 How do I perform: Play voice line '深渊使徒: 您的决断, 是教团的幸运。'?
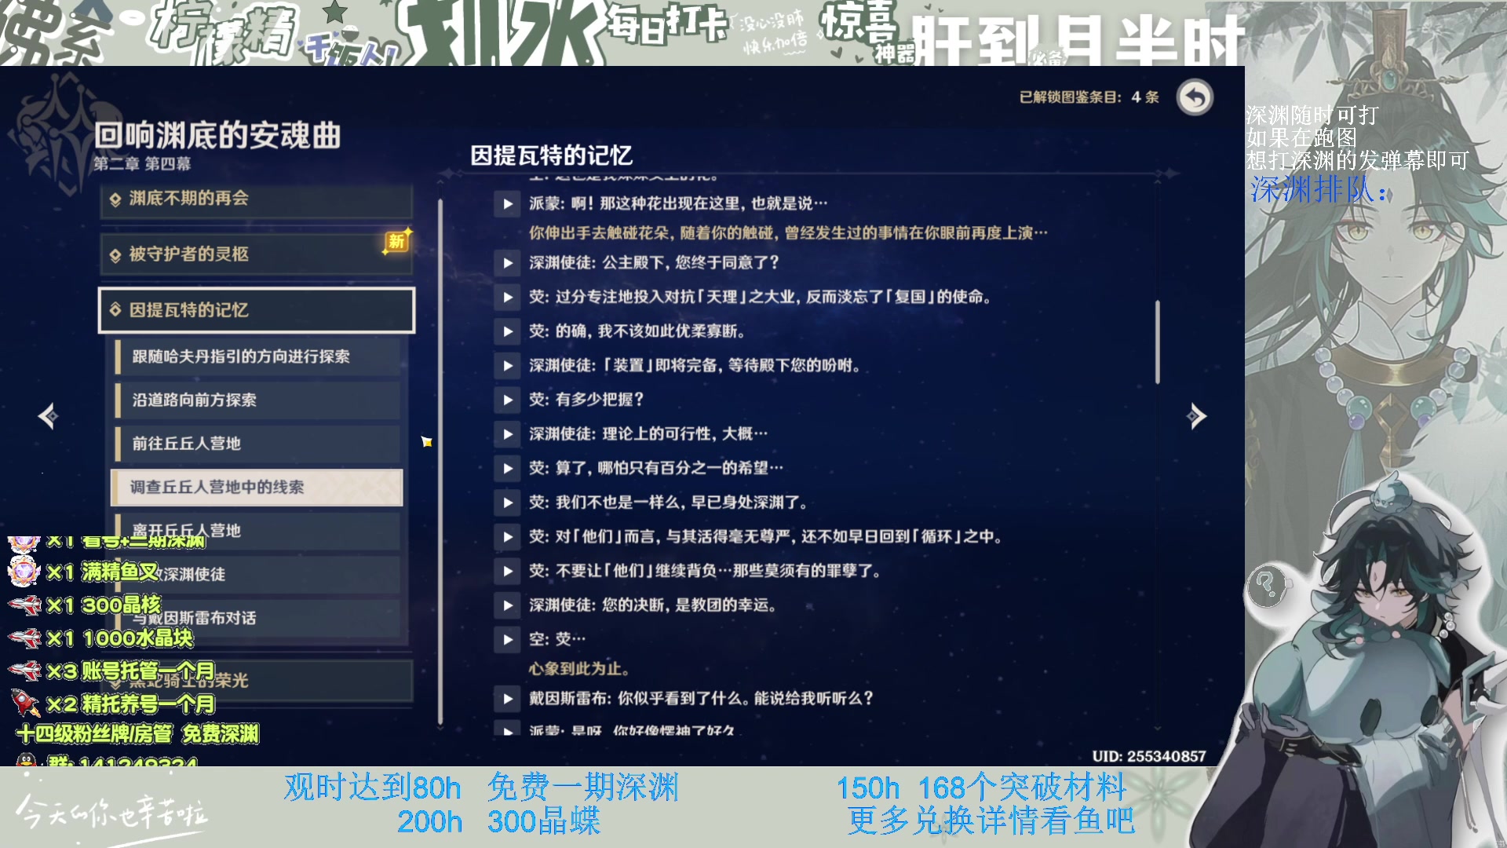pyautogui.click(x=508, y=605)
